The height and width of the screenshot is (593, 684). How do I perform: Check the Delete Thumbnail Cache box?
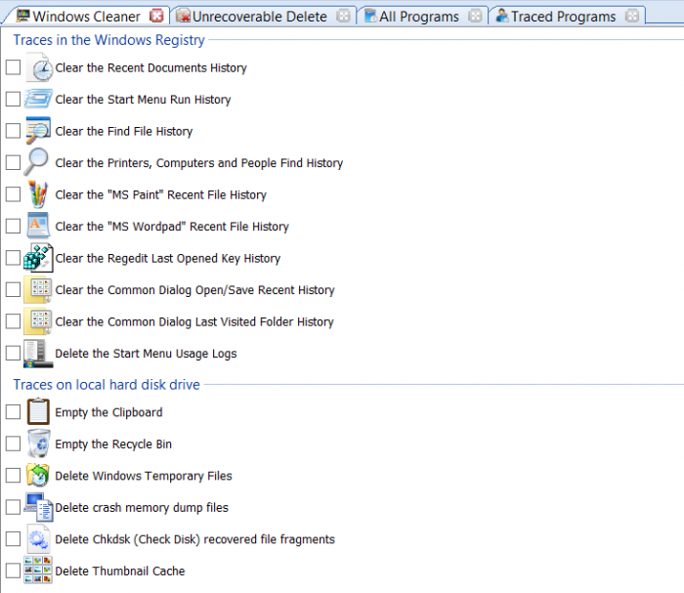coord(13,571)
